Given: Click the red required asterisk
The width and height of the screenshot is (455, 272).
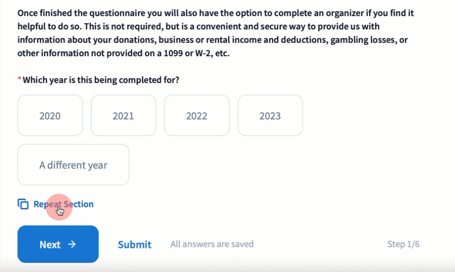Looking at the screenshot, I should [x=19, y=80].
